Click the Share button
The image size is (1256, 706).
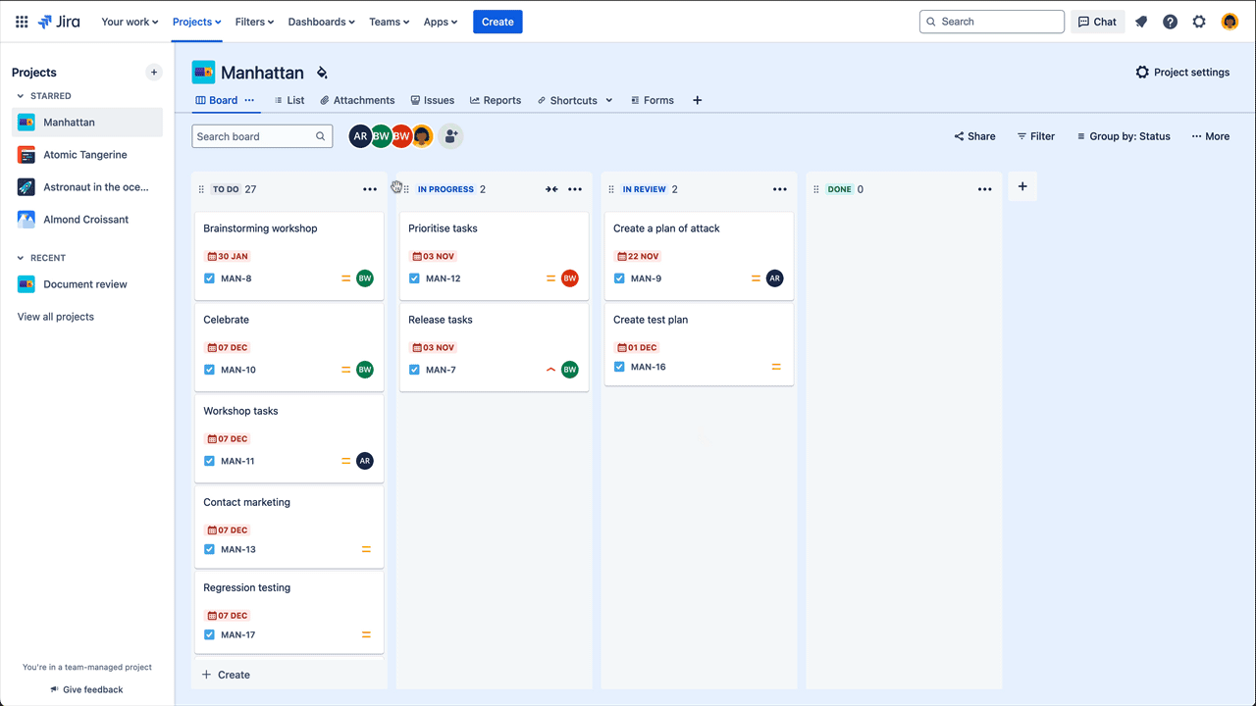click(x=974, y=136)
